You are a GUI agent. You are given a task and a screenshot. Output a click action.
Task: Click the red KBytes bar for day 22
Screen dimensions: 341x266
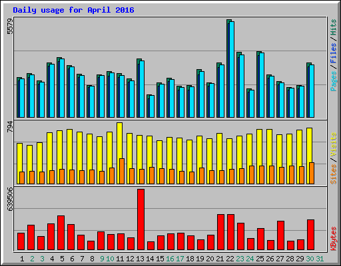click(230, 232)
